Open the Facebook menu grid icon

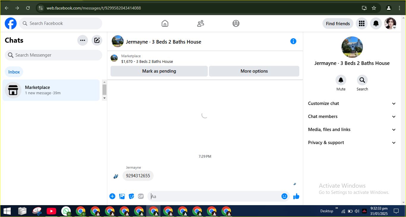click(x=362, y=23)
